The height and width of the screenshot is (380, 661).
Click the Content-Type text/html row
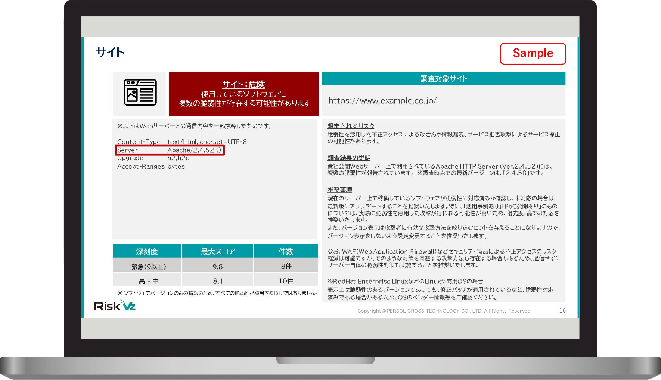[x=181, y=142]
